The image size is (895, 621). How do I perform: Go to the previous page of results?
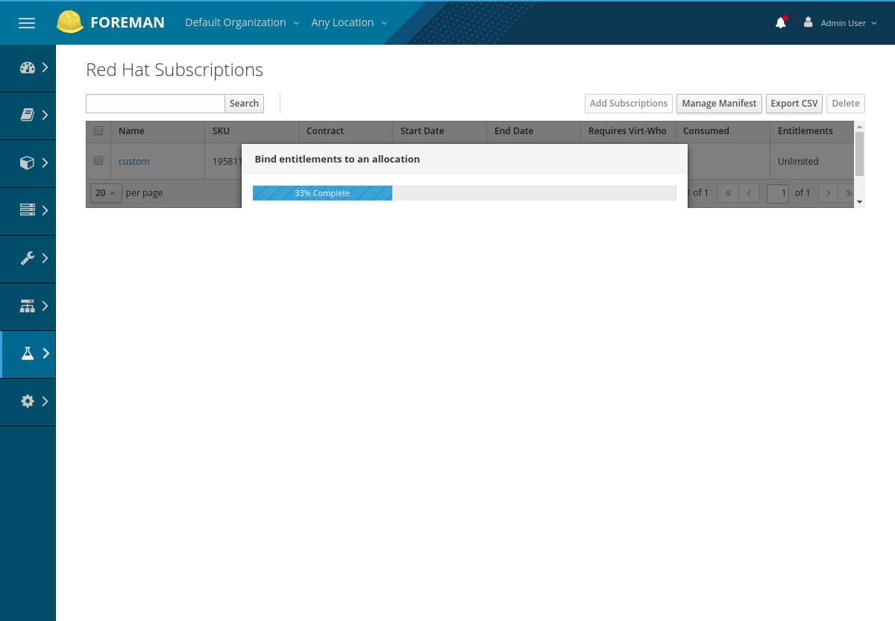(749, 193)
